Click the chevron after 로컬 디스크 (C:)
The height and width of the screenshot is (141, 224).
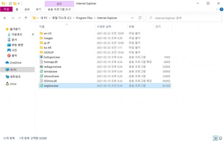coord(74,18)
